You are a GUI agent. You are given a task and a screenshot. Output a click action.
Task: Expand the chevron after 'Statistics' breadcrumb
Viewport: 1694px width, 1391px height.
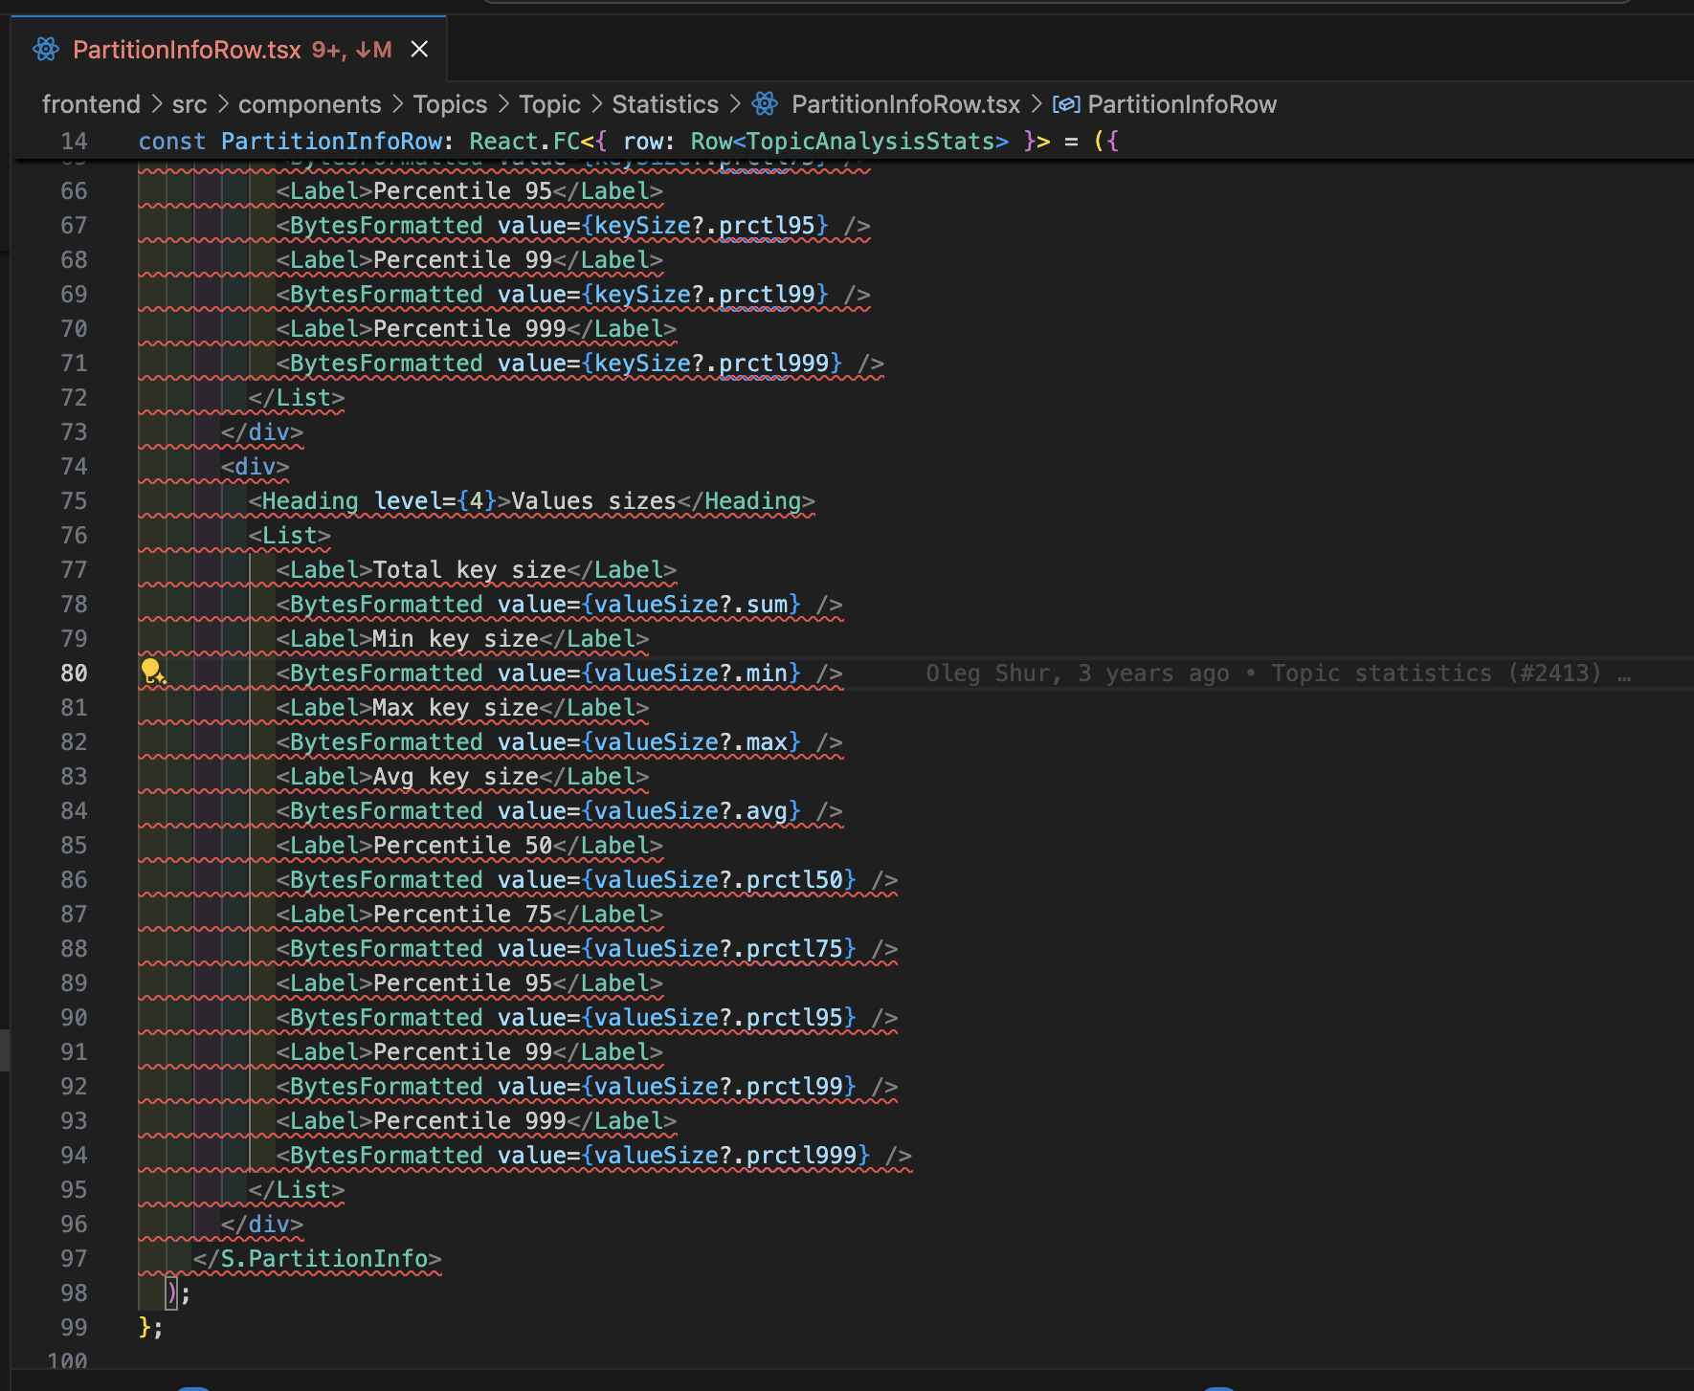[x=735, y=104]
